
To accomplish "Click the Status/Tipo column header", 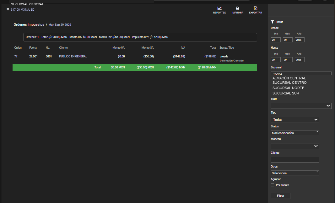I will click(x=227, y=48).
